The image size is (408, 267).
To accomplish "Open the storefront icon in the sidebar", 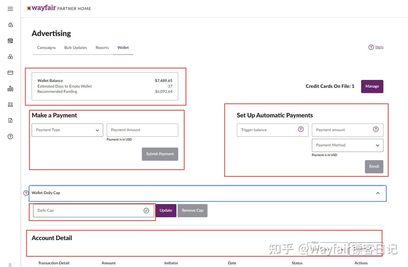I will coord(10,41).
